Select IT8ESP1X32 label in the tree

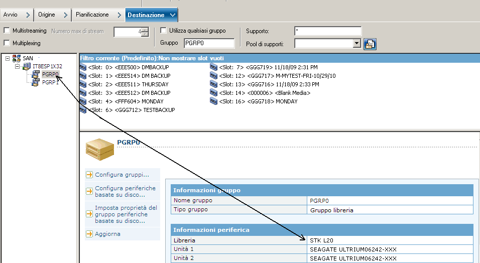pos(47,66)
